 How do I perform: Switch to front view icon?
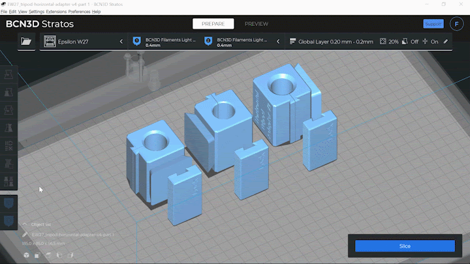pos(37,255)
